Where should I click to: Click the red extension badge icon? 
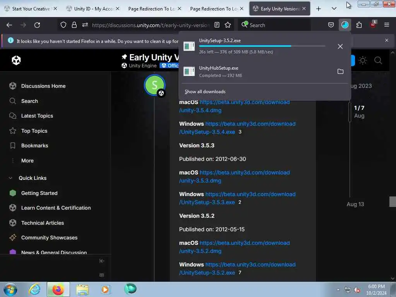(x=373, y=24)
